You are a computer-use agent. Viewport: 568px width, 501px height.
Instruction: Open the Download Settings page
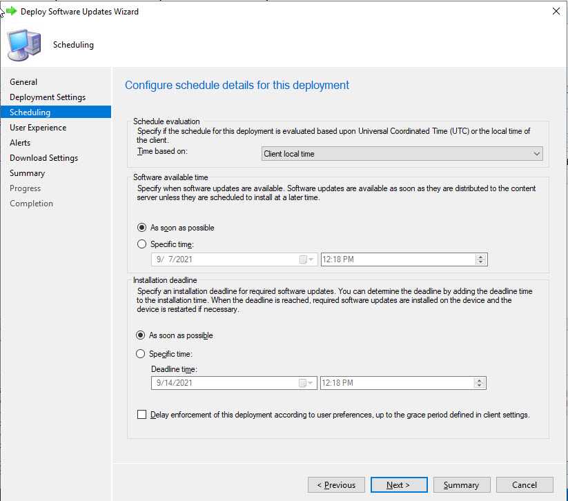[x=43, y=158]
